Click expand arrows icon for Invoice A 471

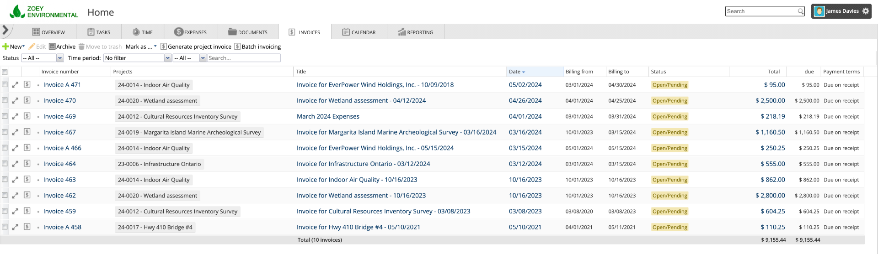[15, 85]
